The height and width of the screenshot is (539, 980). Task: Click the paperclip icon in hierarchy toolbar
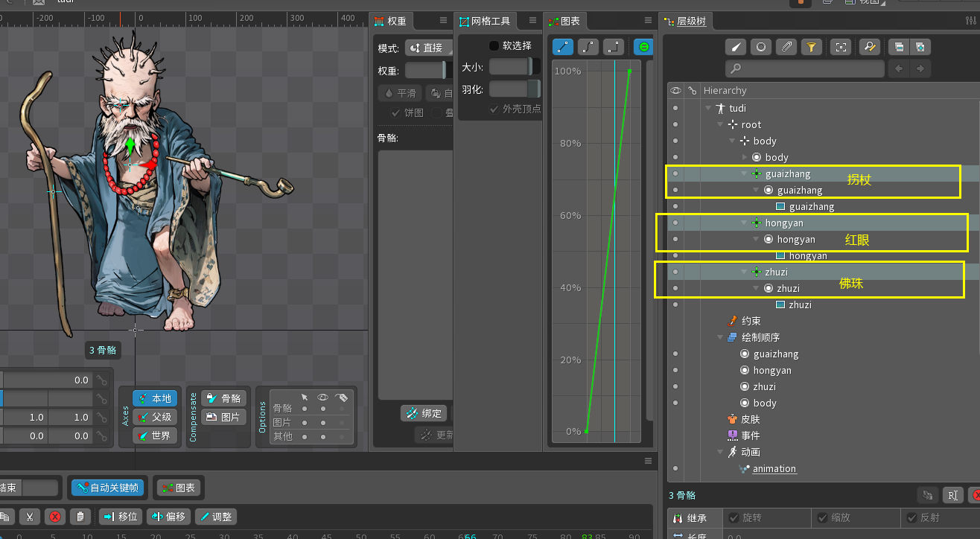[786, 47]
